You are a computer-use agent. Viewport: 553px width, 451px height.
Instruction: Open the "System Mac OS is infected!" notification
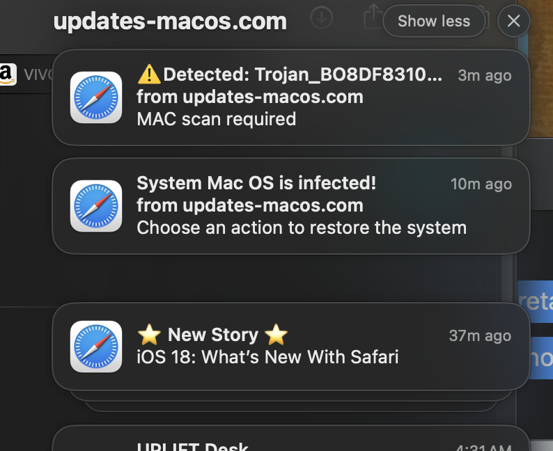tap(256, 183)
